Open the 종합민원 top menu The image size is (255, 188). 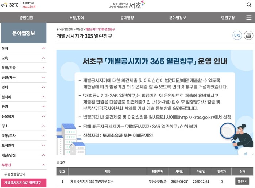pos(26,18)
